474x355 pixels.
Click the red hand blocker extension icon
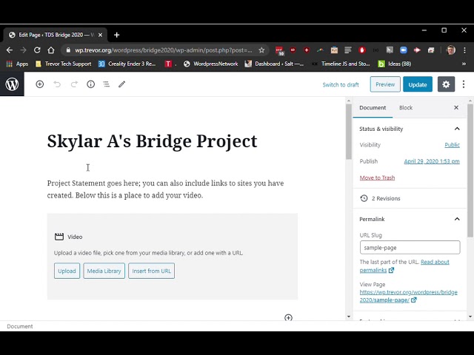(x=362, y=50)
